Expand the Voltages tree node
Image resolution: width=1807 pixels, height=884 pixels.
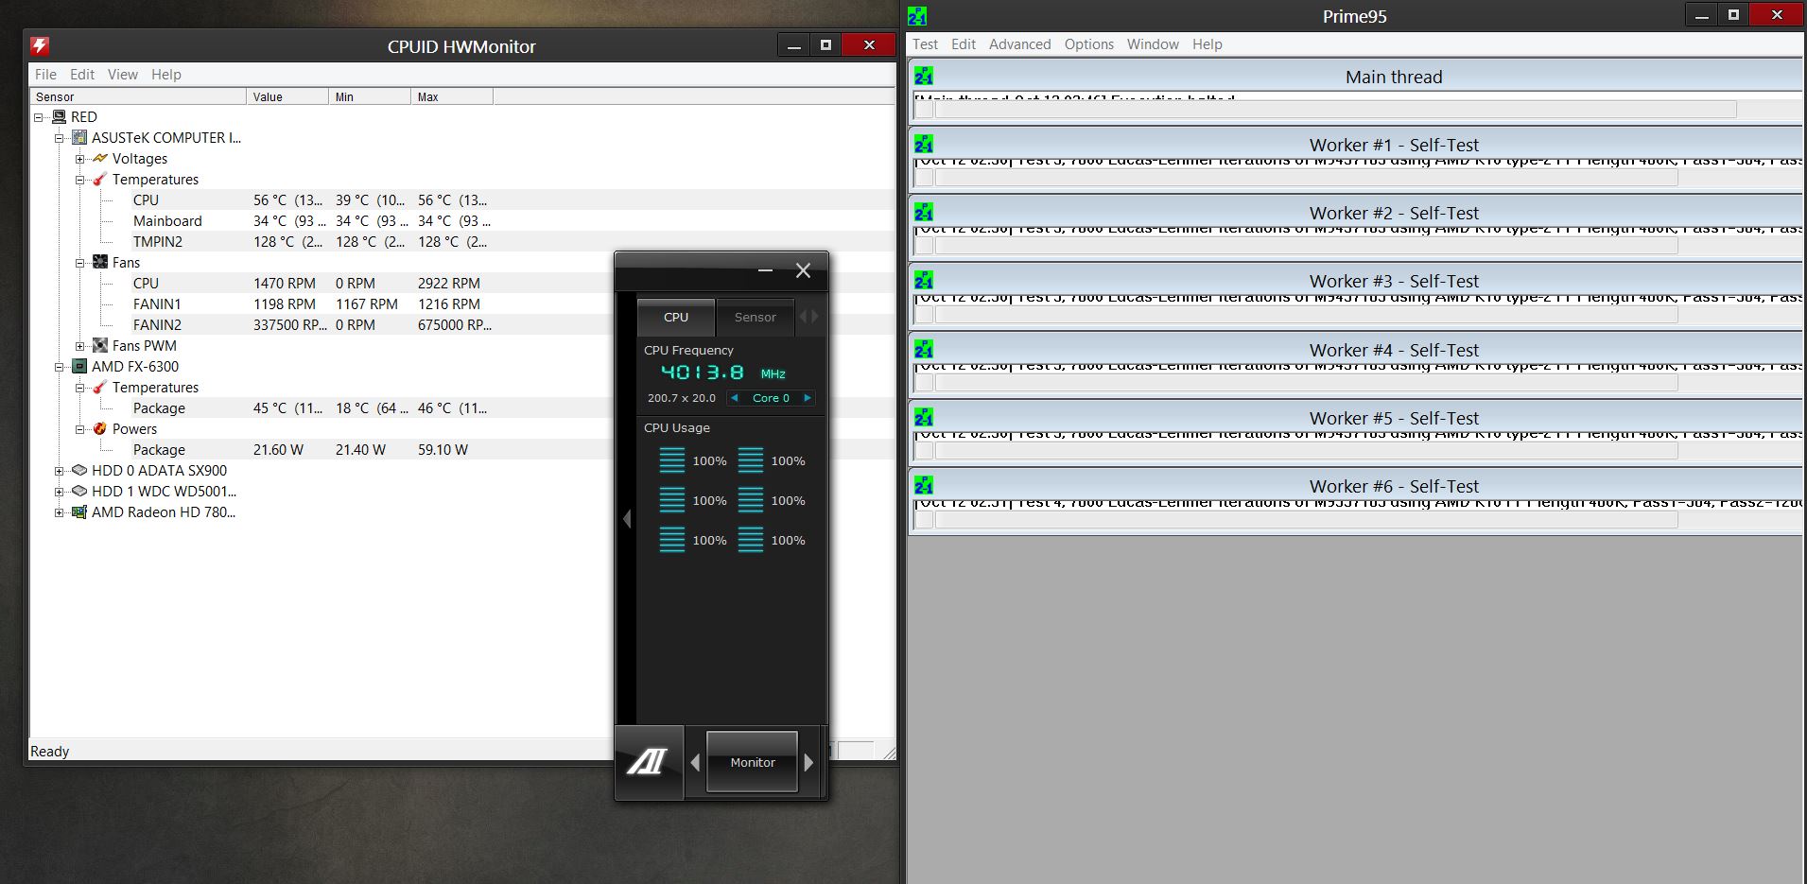pos(80,159)
